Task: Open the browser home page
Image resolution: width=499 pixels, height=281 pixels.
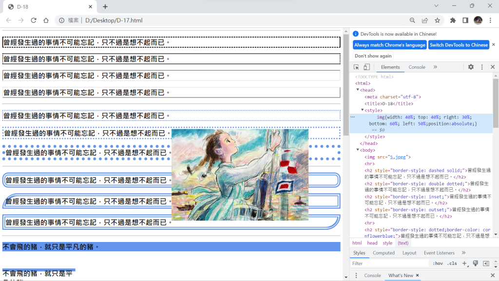Action: pyautogui.click(x=46, y=20)
